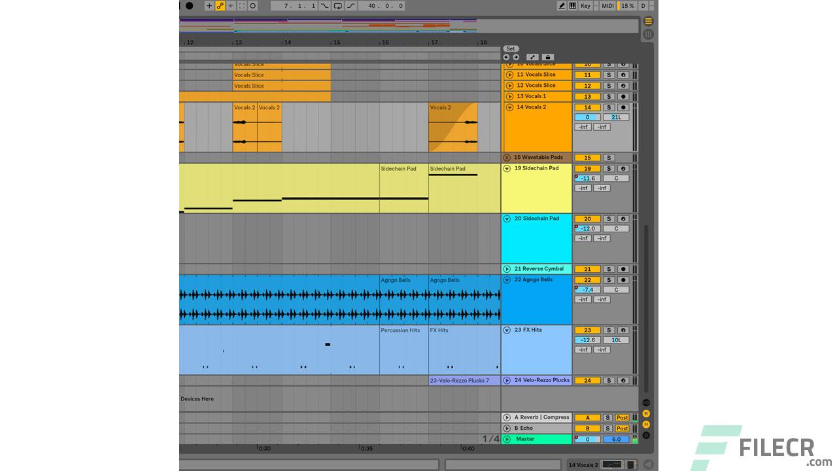
Task: Click Post button on B Echo return
Action: pos(623,429)
